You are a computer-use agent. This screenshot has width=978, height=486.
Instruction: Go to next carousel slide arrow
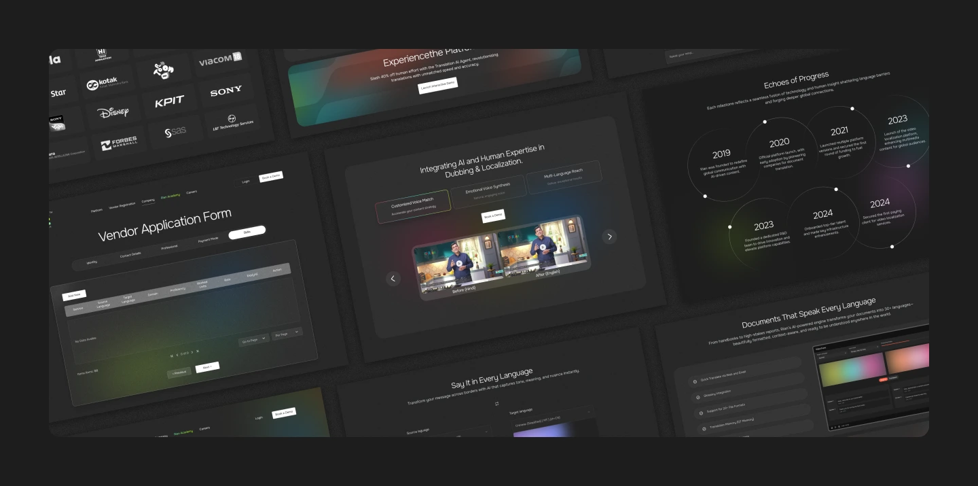(609, 237)
